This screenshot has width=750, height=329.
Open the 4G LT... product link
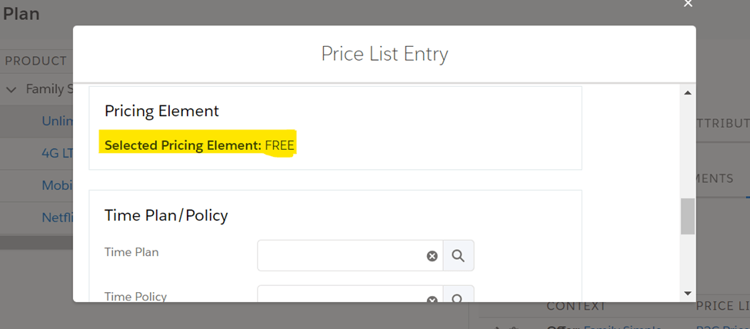tap(57, 153)
